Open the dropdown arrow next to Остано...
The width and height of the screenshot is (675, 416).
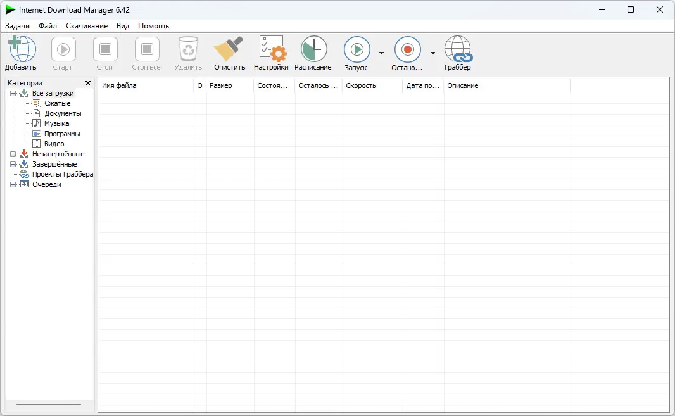432,53
